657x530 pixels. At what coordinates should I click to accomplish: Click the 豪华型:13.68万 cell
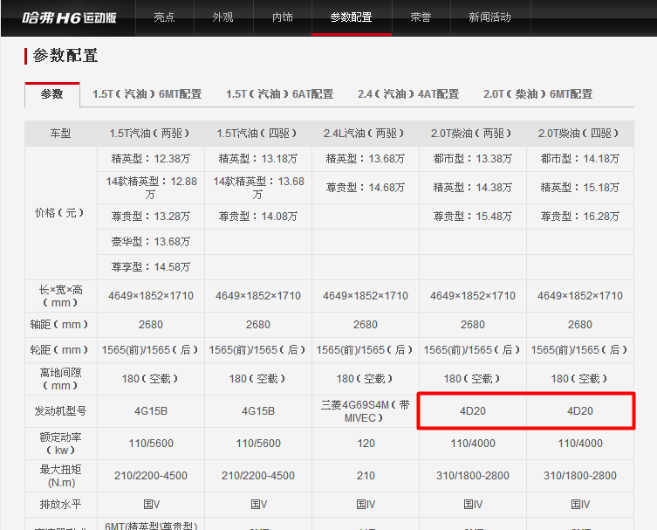click(x=150, y=242)
